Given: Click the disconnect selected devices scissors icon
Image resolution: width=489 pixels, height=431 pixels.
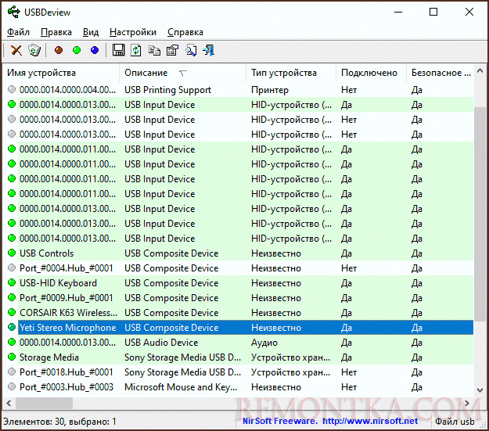Looking at the screenshot, I should point(16,50).
